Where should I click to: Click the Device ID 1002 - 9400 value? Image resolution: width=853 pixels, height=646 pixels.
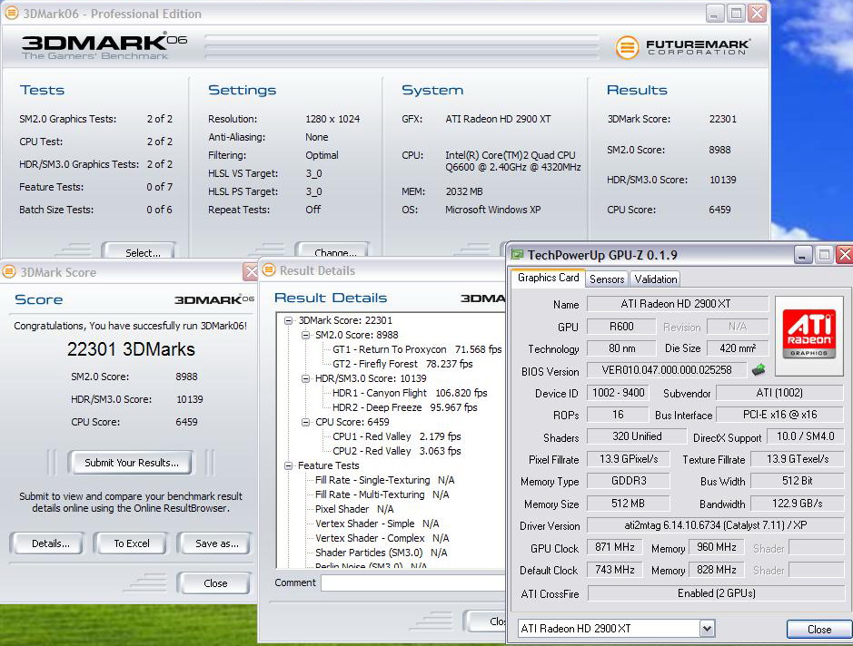pos(618,393)
